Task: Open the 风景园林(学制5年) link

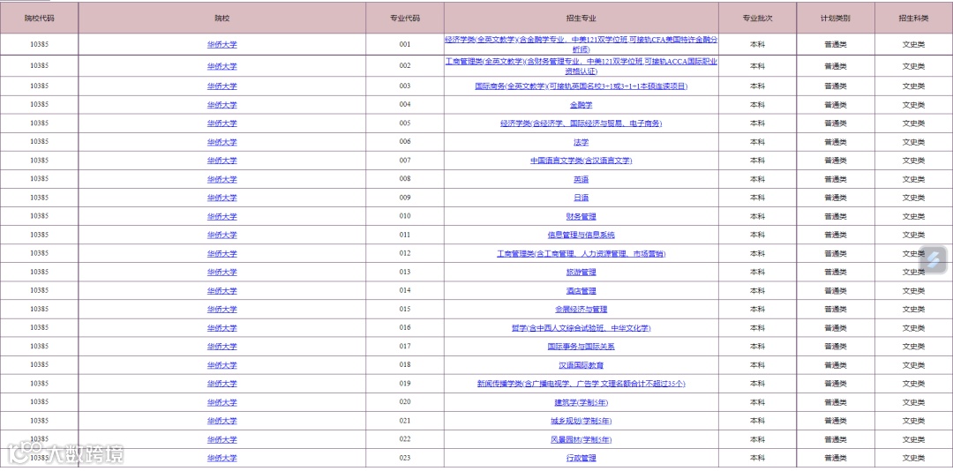Action: coord(581,440)
